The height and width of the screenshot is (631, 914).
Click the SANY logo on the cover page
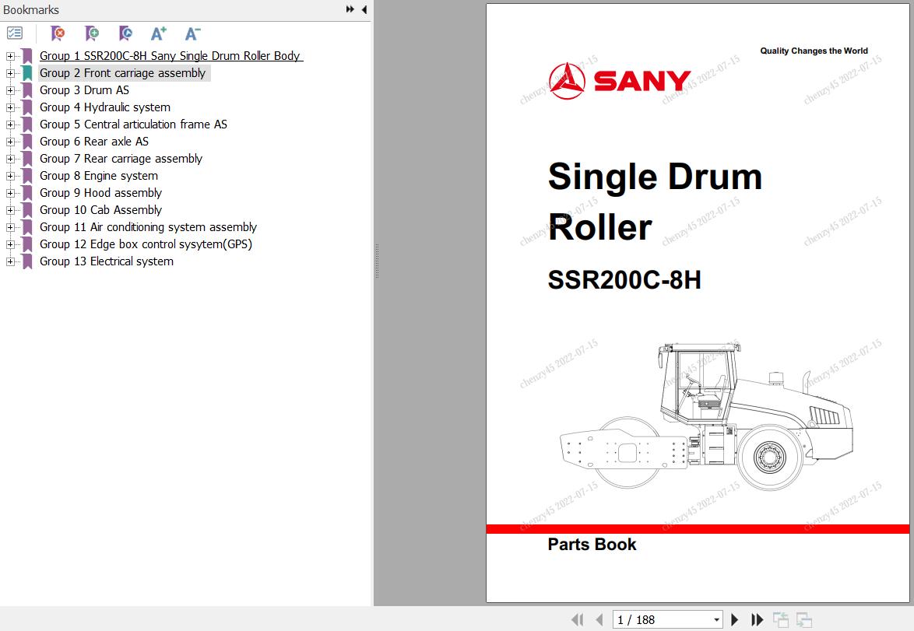620,81
